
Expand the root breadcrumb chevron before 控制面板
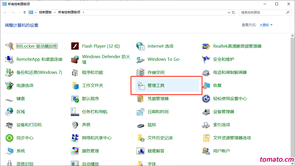36,12
